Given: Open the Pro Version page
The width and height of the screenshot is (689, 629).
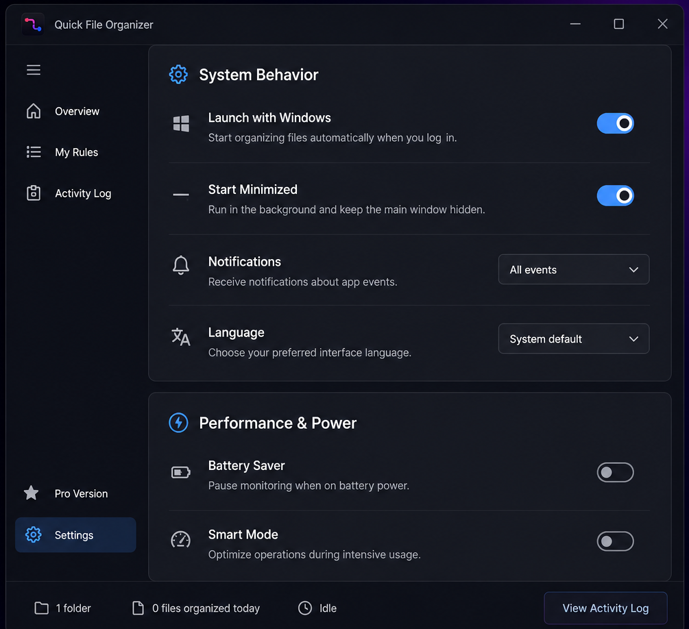Looking at the screenshot, I should tap(75, 493).
